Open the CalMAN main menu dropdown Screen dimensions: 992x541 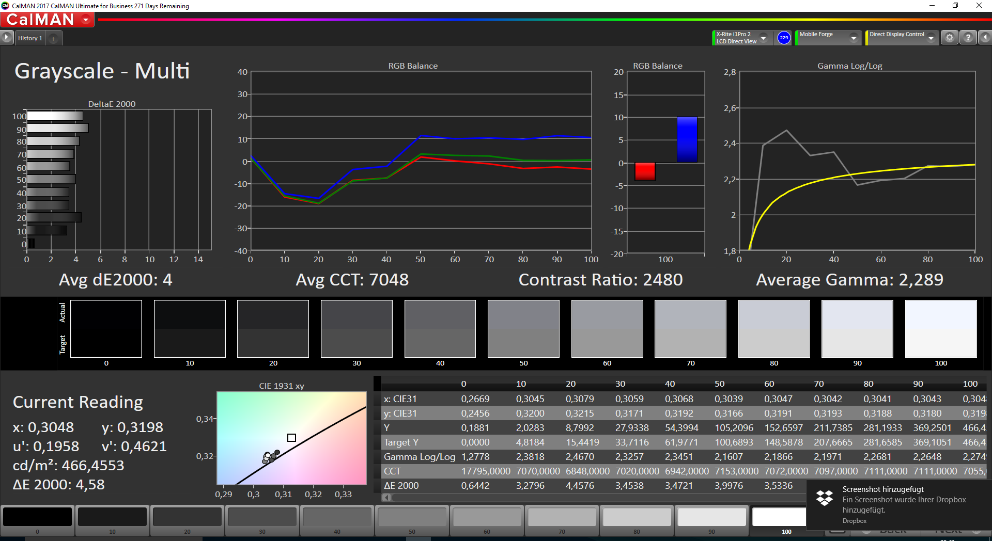(x=86, y=20)
